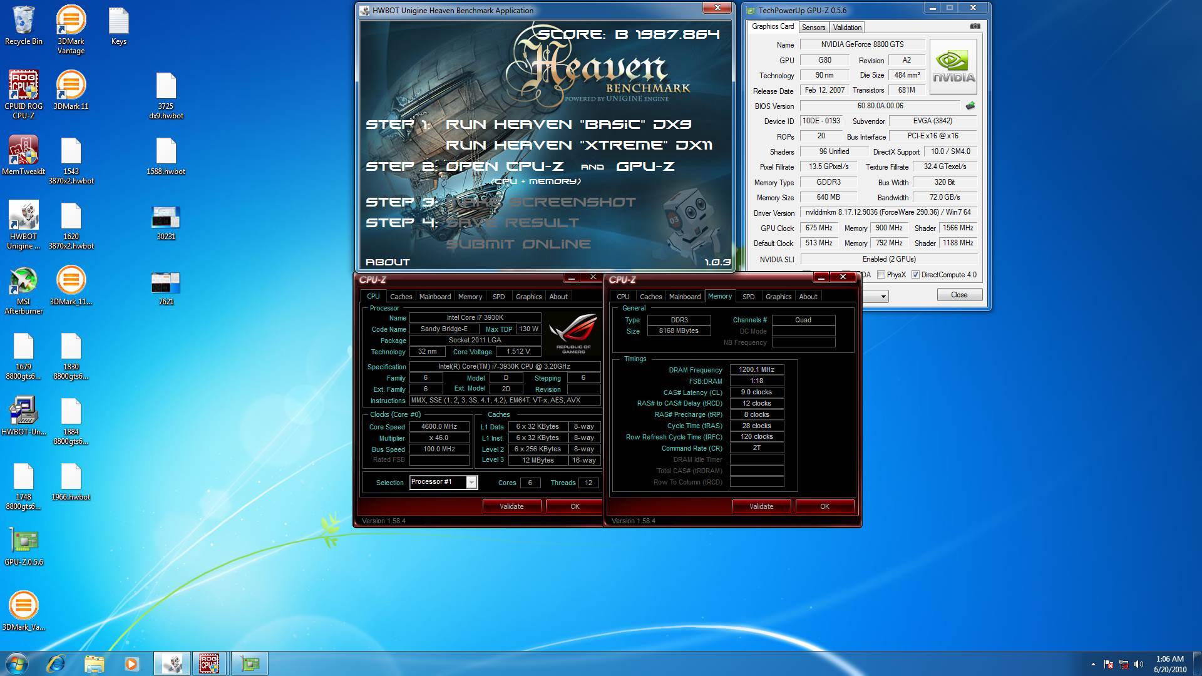
Task: Select the 1966.hwbot file icon
Action: tap(71, 481)
